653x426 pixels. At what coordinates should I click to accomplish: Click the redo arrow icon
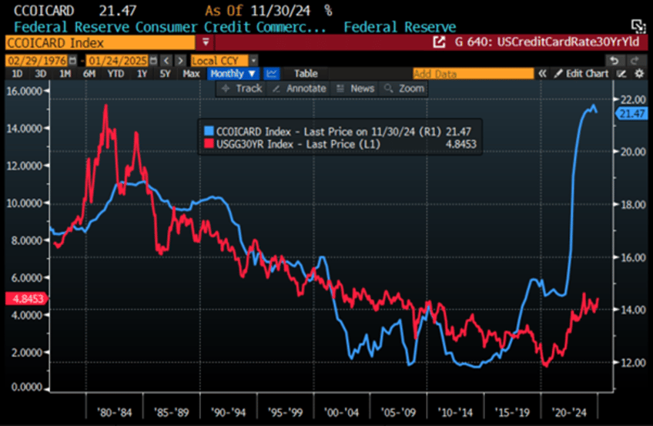tap(635, 61)
